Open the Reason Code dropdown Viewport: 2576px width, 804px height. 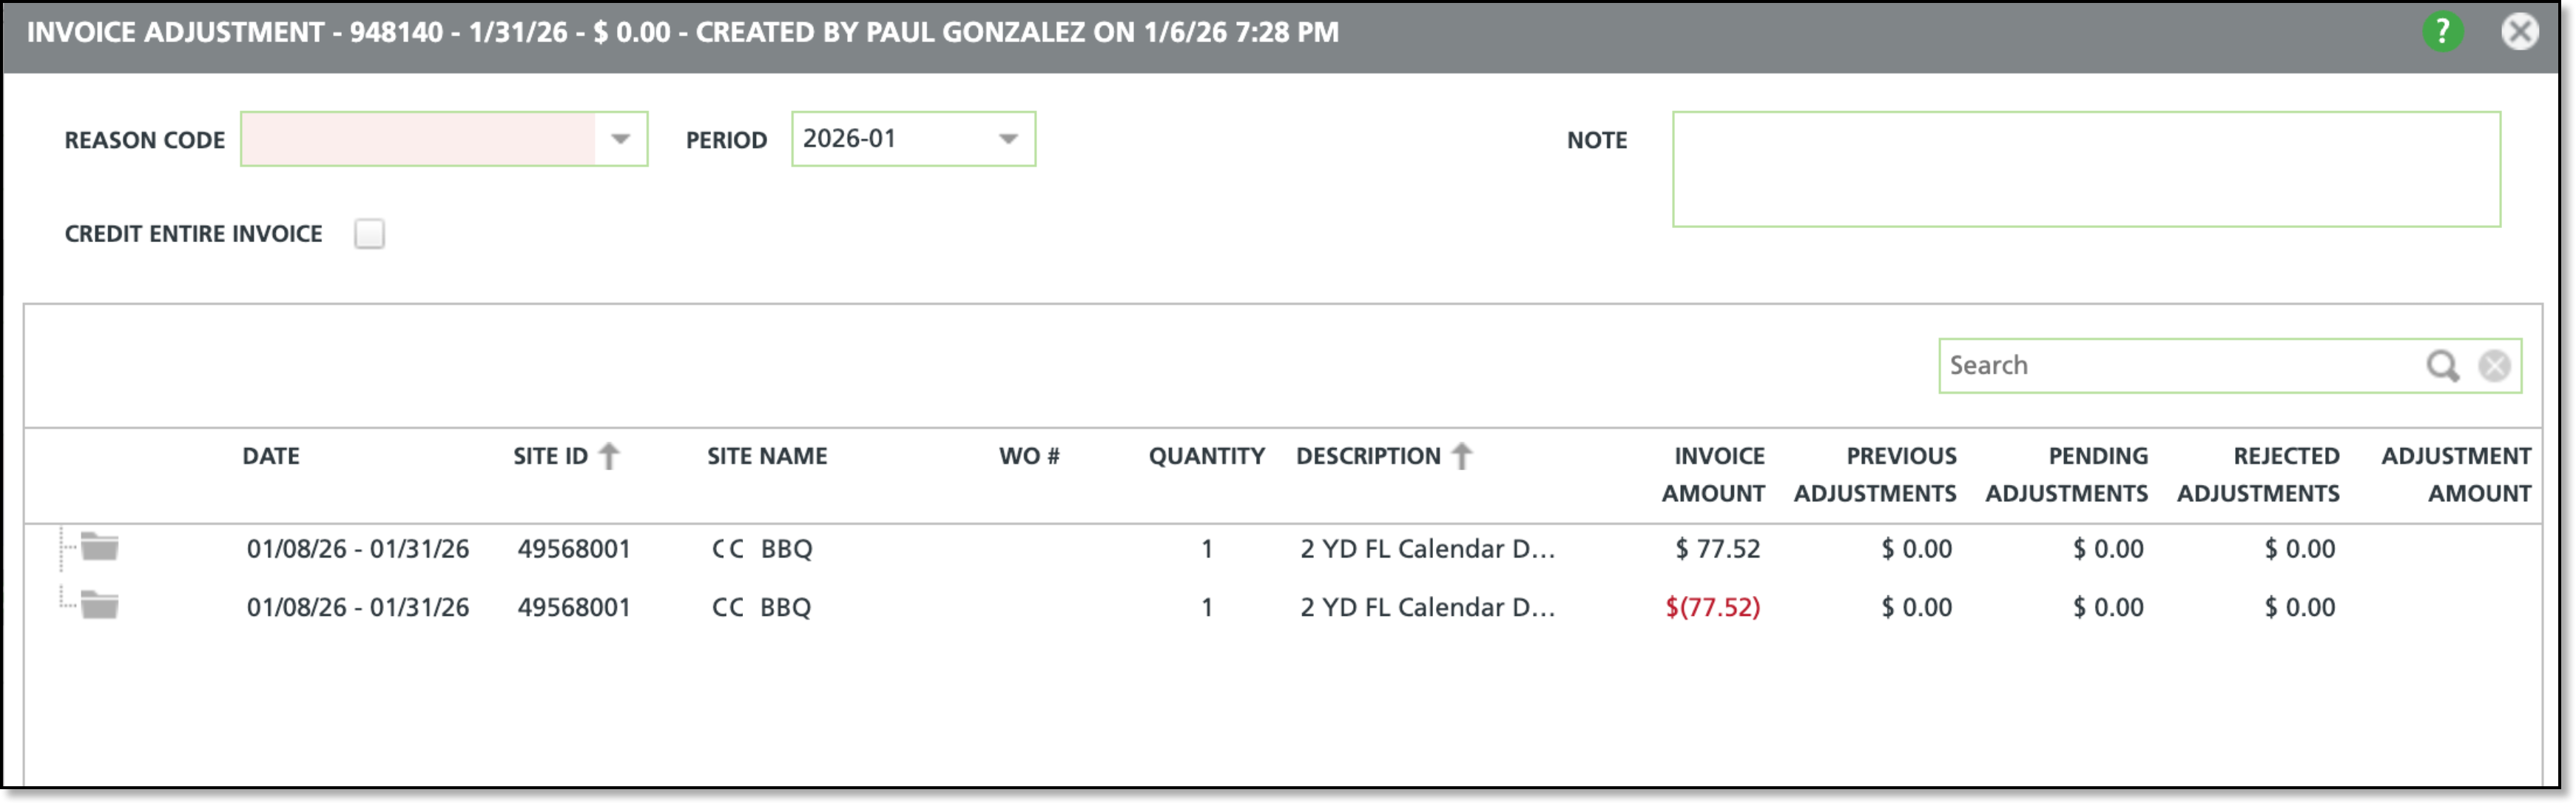coord(620,139)
